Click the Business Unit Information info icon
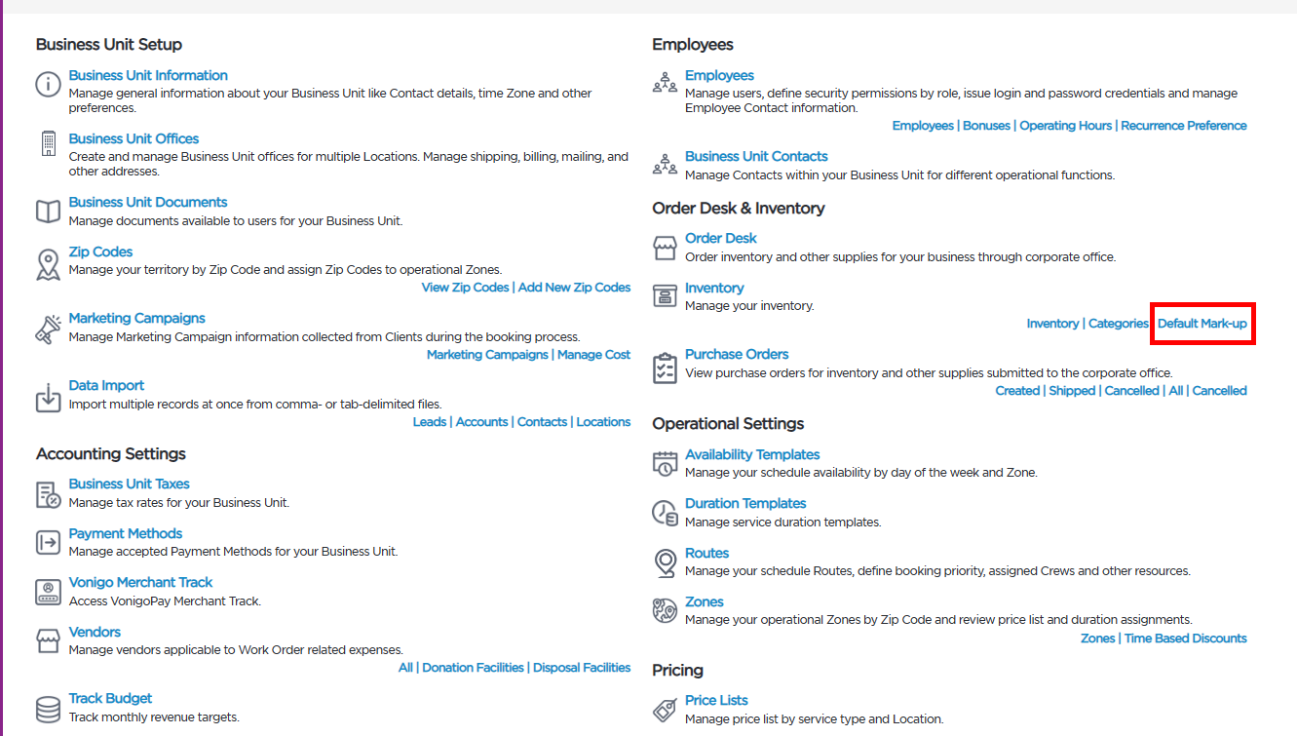1297x736 pixels. [x=48, y=84]
